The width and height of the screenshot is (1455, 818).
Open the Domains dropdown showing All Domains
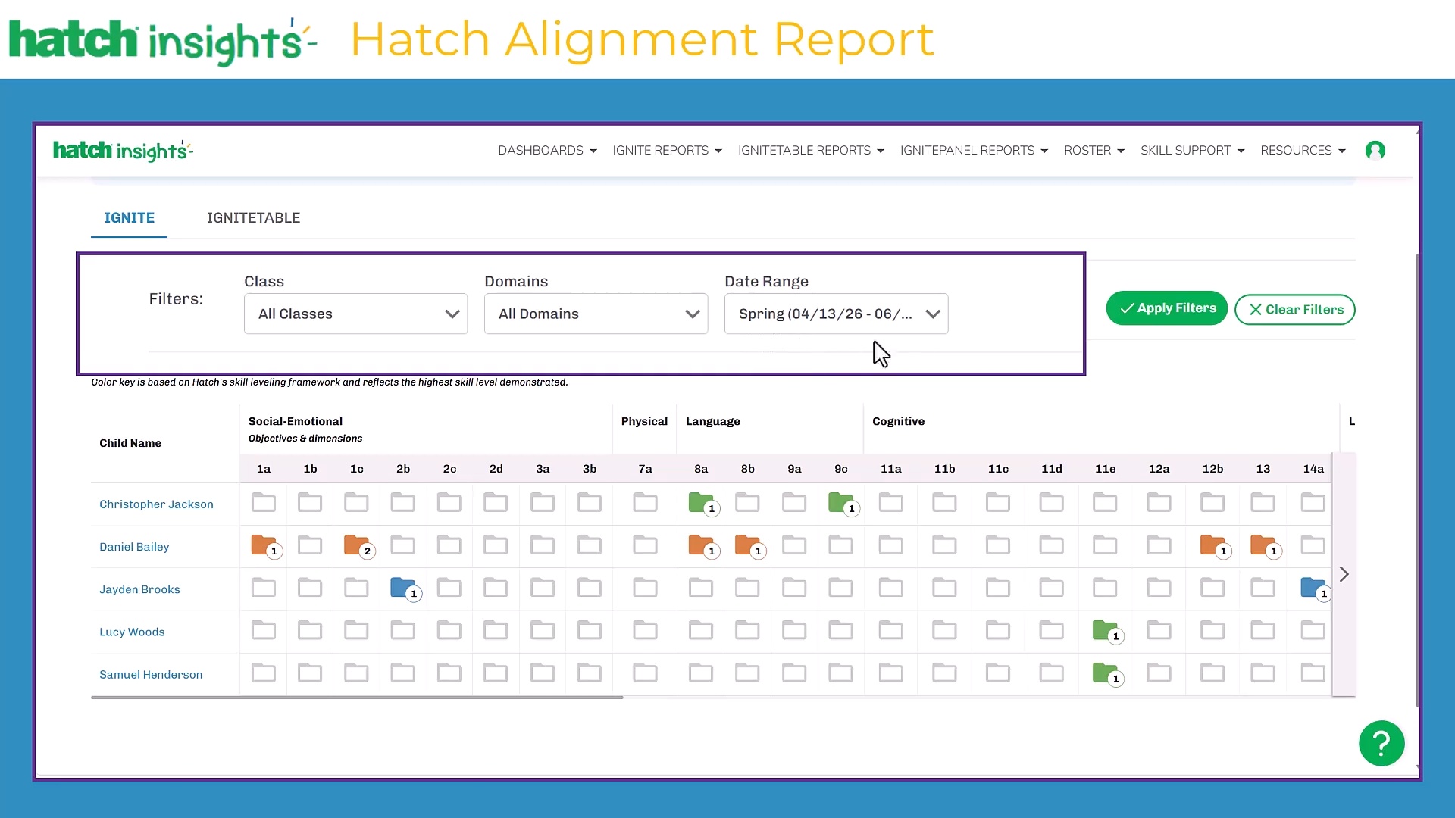click(596, 314)
